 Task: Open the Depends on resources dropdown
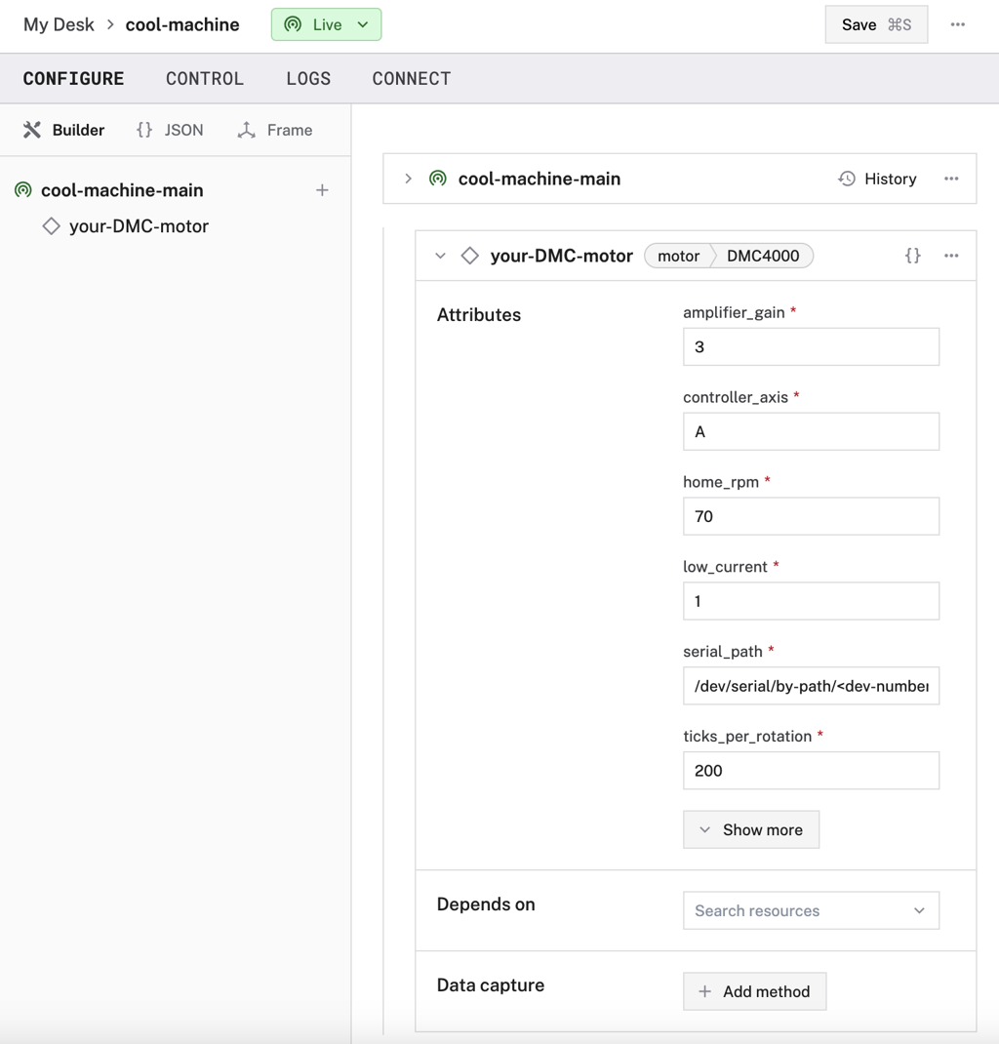coord(811,910)
